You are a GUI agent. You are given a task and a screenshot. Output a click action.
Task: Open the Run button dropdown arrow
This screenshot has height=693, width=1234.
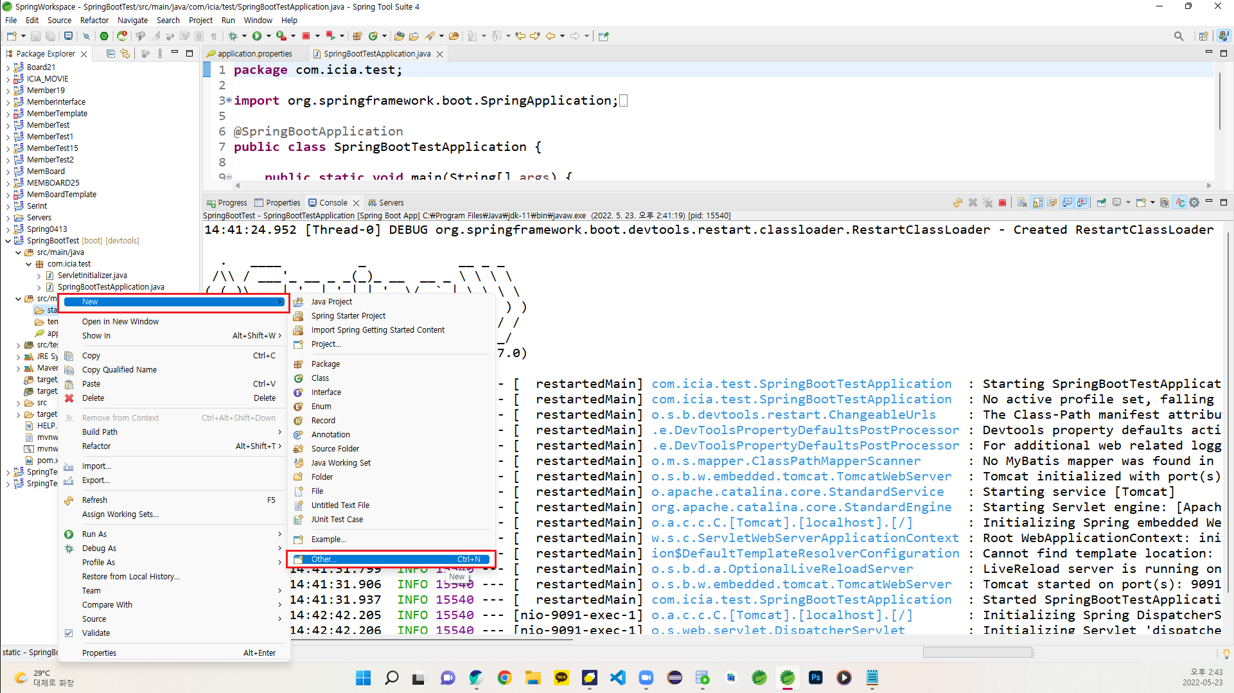(269, 37)
